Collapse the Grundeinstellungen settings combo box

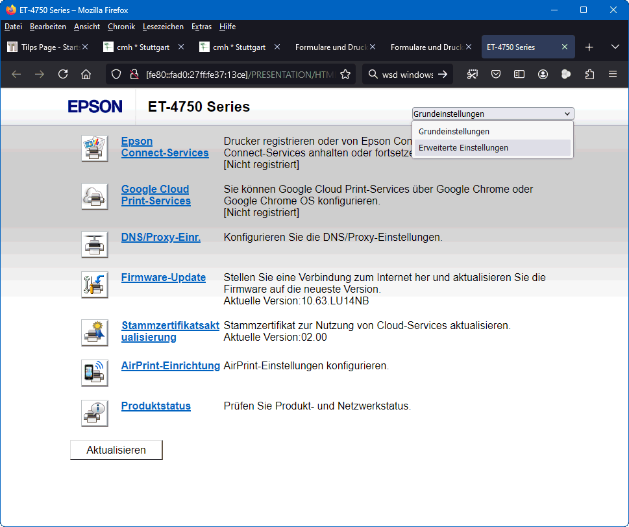click(493, 114)
